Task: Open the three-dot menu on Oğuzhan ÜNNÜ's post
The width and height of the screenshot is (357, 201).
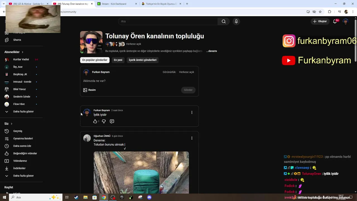Action: pyautogui.click(x=192, y=138)
